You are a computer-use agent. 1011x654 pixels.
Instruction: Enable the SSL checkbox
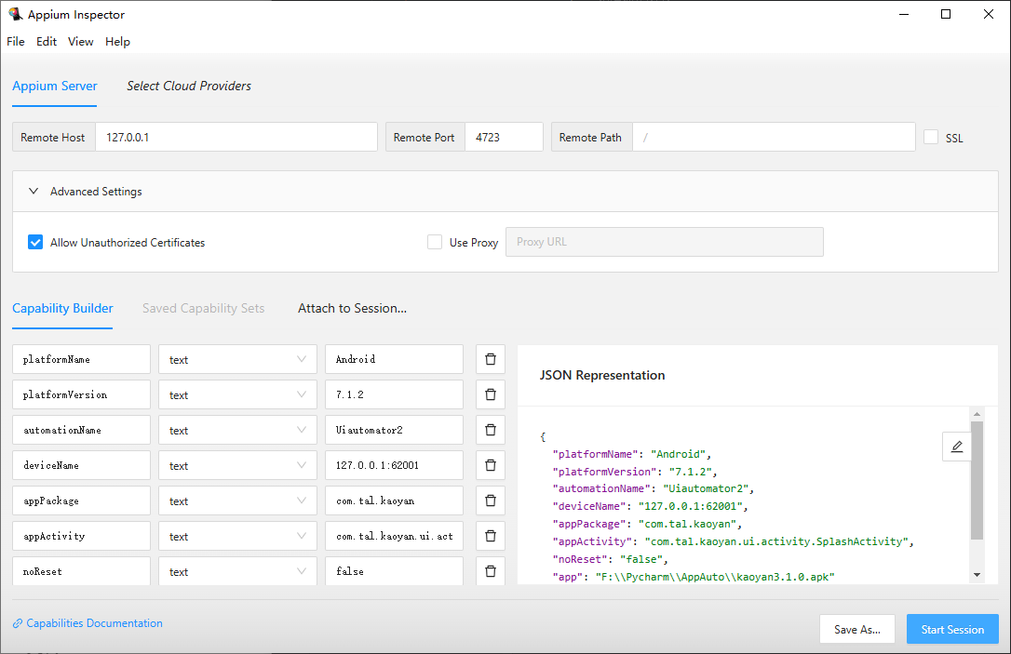click(931, 137)
